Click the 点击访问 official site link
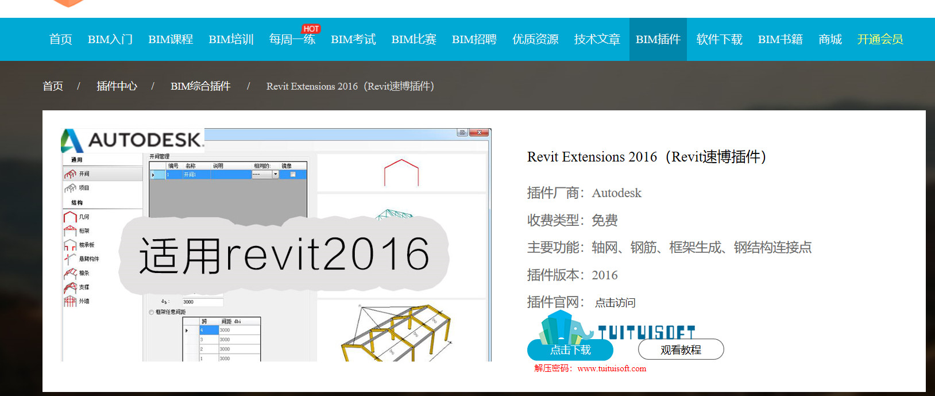This screenshot has height=396, width=935. pos(615,303)
